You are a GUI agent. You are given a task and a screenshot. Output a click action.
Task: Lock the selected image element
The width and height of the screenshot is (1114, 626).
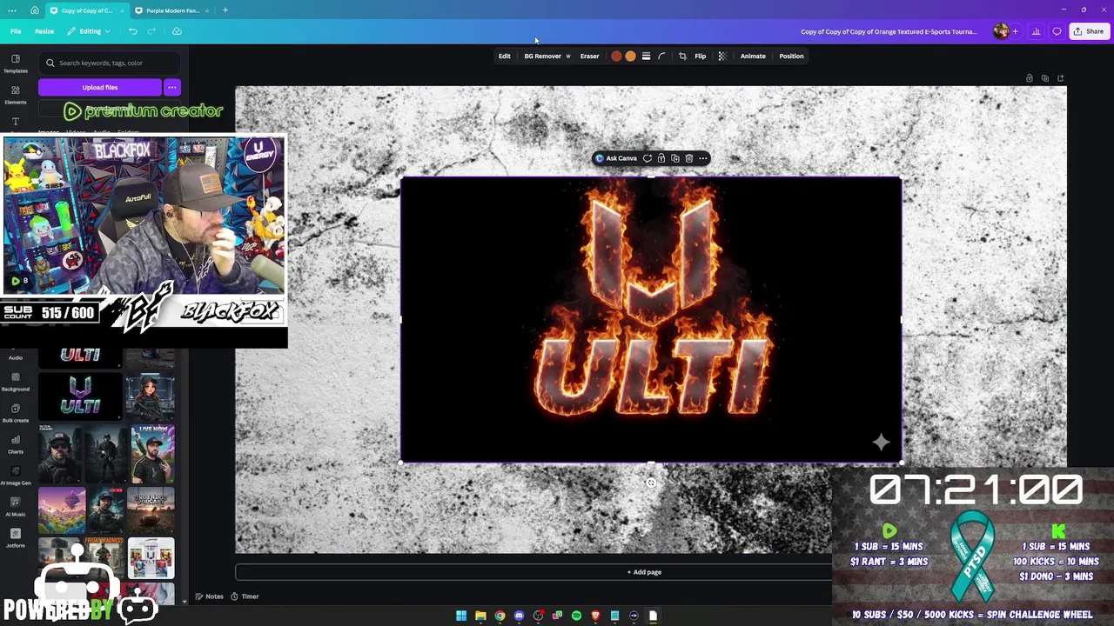click(661, 158)
